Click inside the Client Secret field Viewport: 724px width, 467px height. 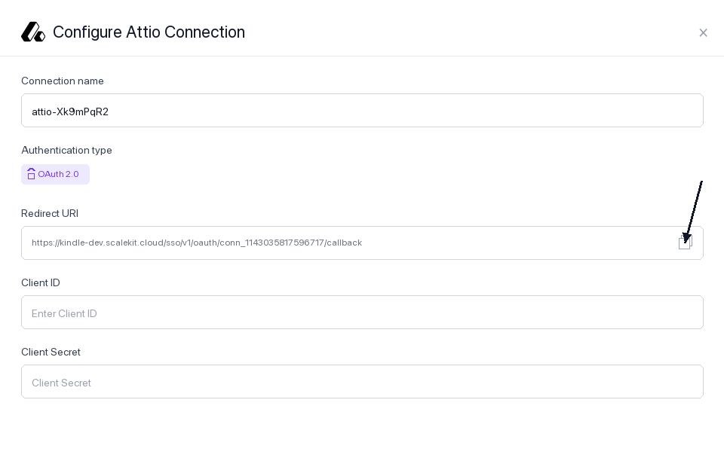pos(362,382)
